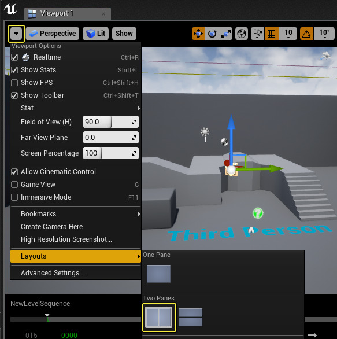Select the sky cloud actor icon
337x339 pixels.
pos(326,56)
